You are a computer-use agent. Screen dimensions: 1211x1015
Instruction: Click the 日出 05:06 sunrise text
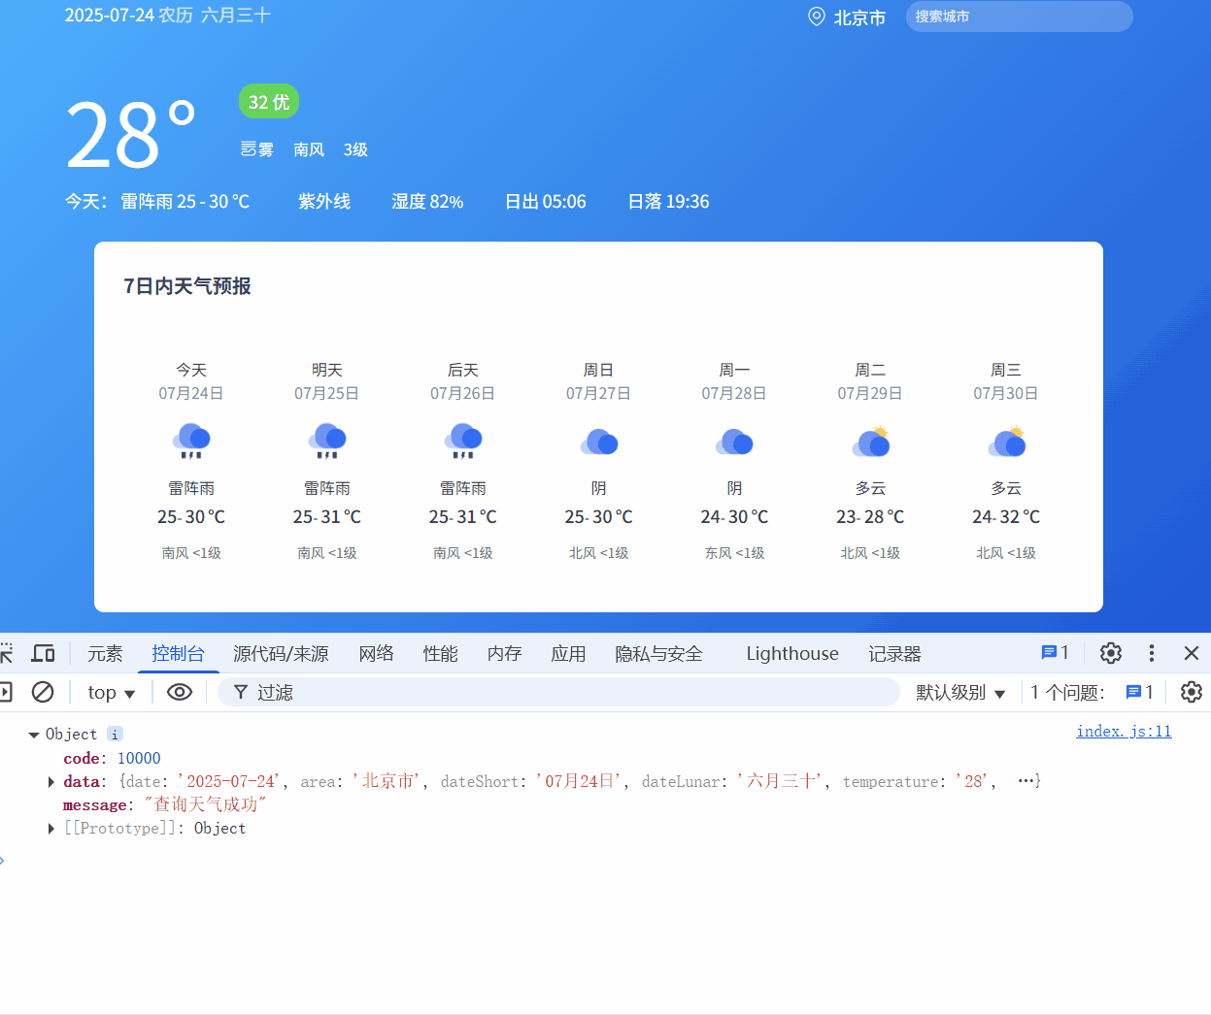(546, 202)
